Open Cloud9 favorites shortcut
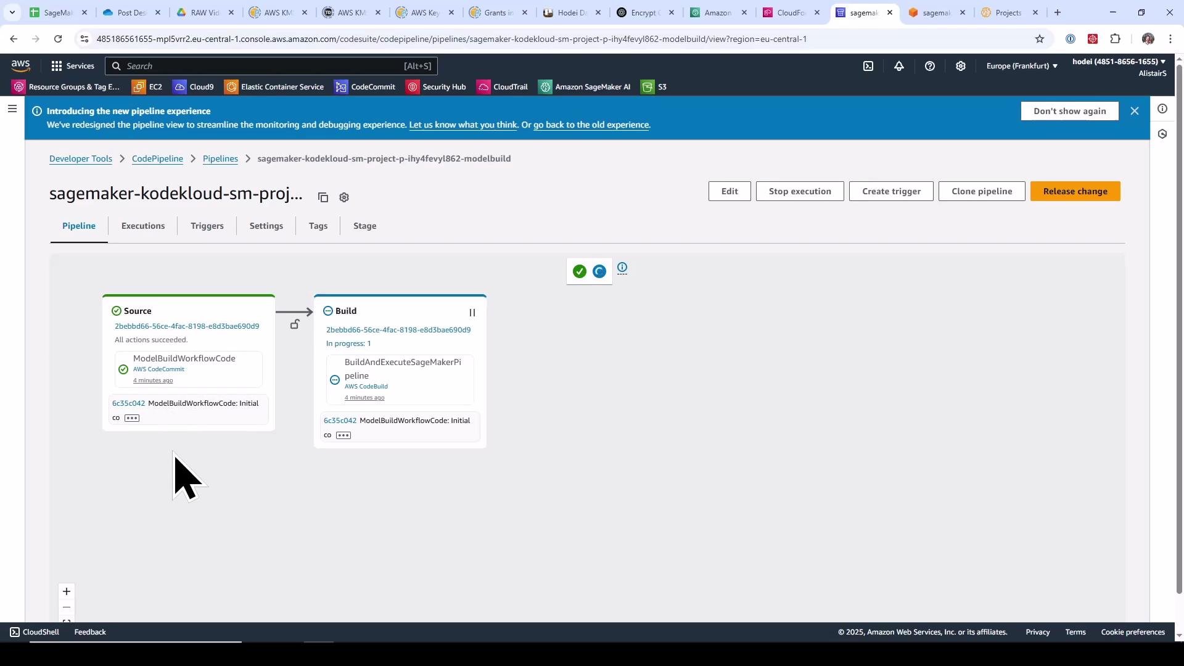The height and width of the screenshot is (666, 1184). [x=194, y=87]
